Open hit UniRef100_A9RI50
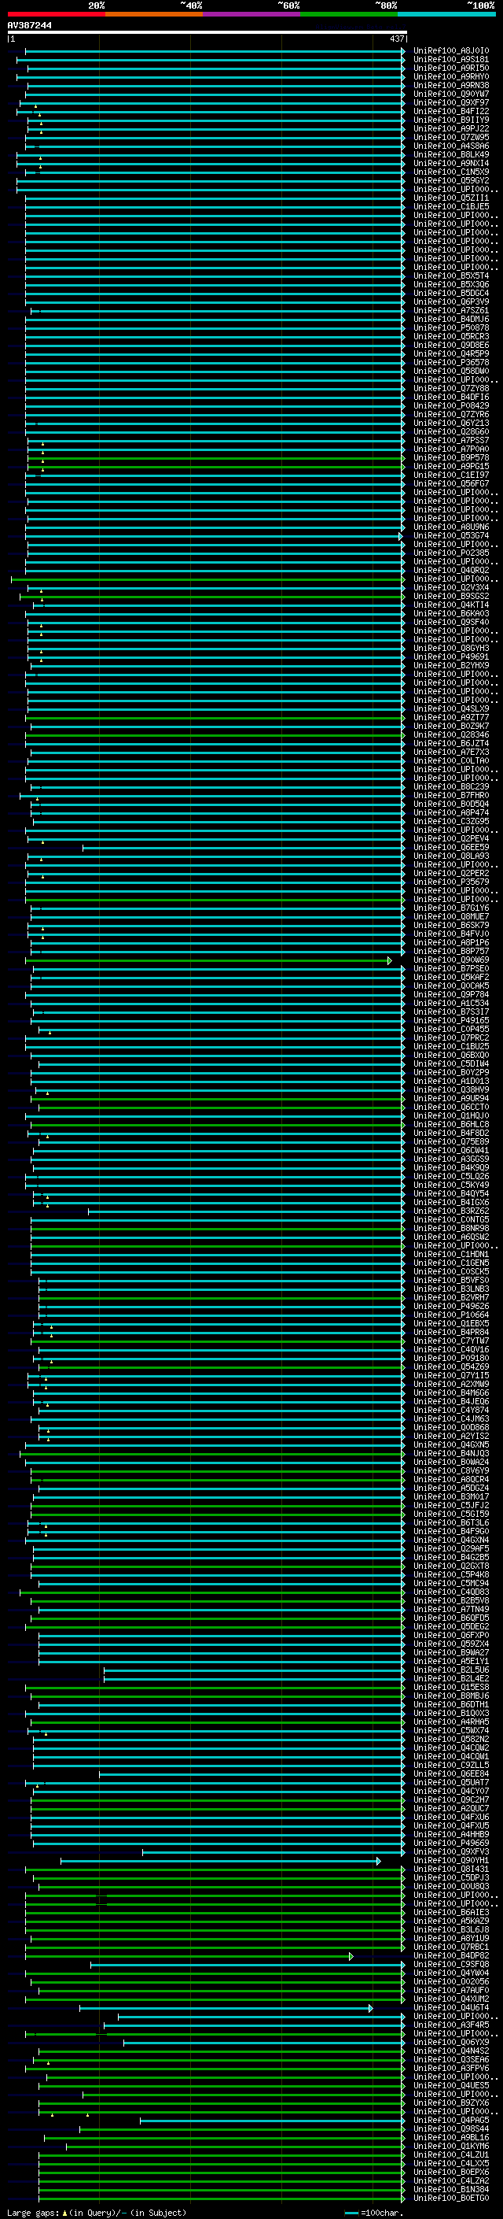 451,68
